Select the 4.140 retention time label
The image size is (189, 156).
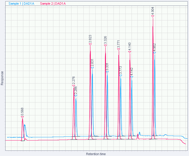[129, 47]
